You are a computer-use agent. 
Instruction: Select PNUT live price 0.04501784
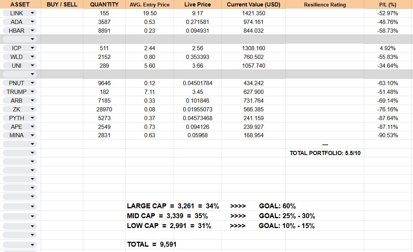198,83
